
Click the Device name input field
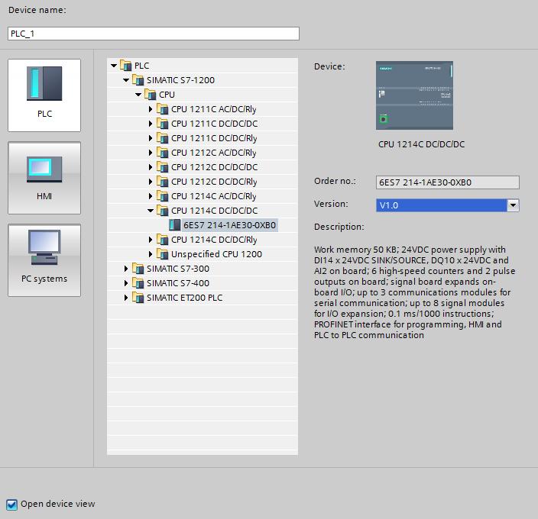point(154,34)
